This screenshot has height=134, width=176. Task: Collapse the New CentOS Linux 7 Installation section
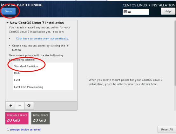[x=8, y=23]
